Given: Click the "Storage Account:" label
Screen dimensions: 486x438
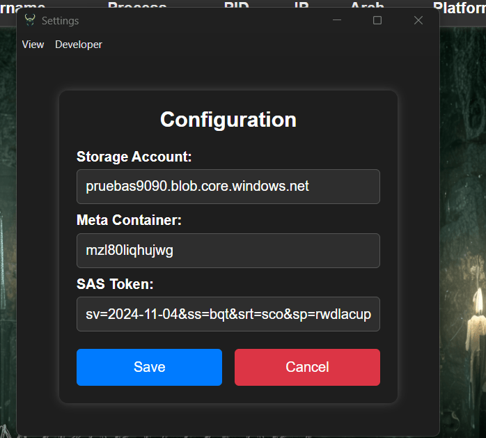Looking at the screenshot, I should pos(134,157).
